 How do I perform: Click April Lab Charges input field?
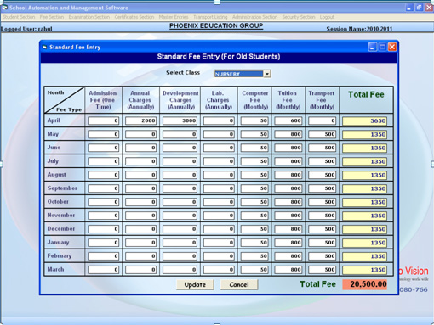click(219, 120)
